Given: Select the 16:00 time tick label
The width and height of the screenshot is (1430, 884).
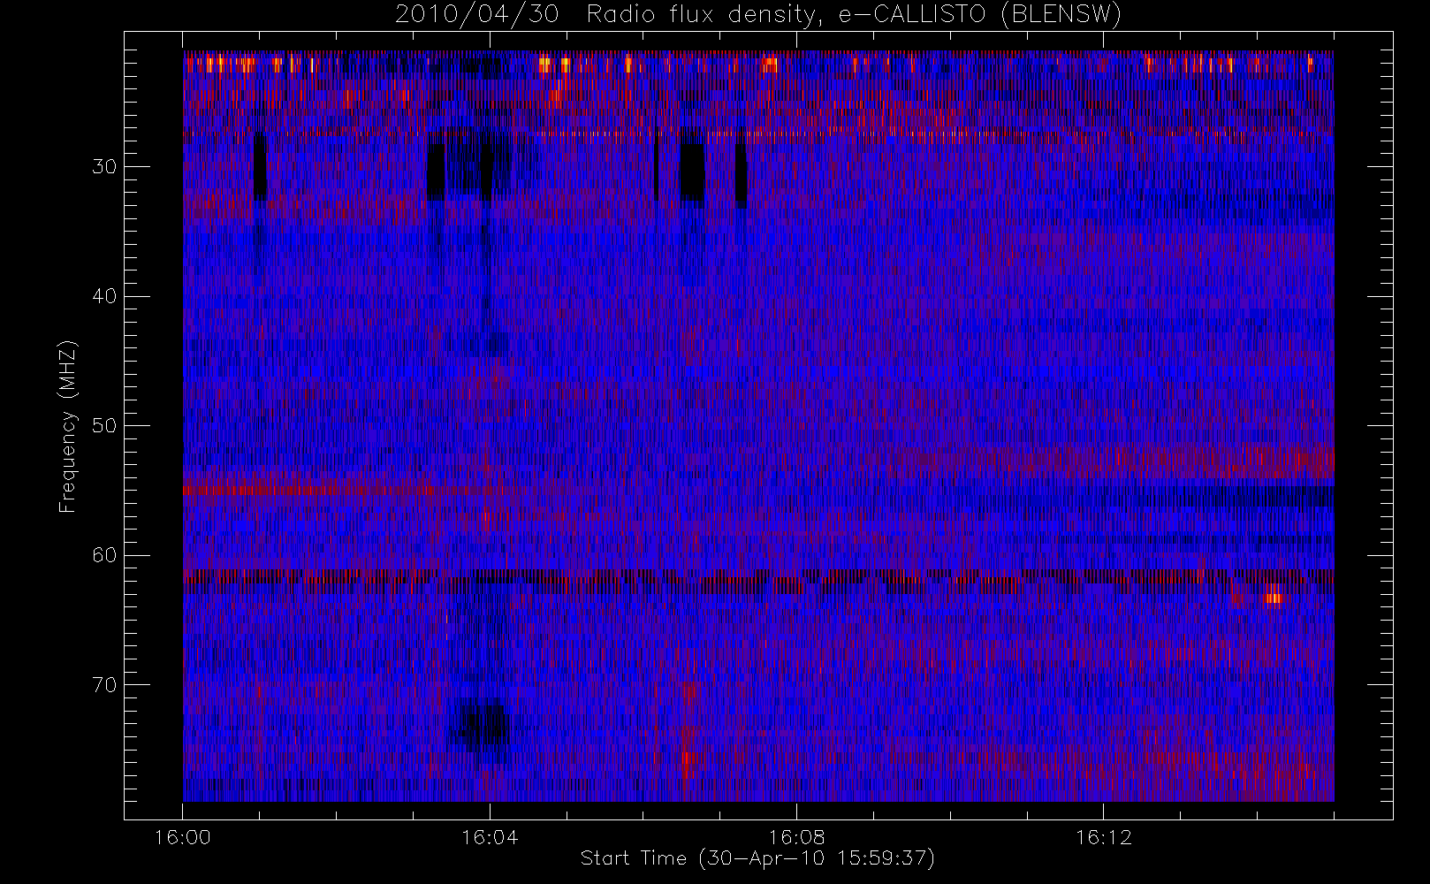Looking at the screenshot, I should click(x=182, y=837).
